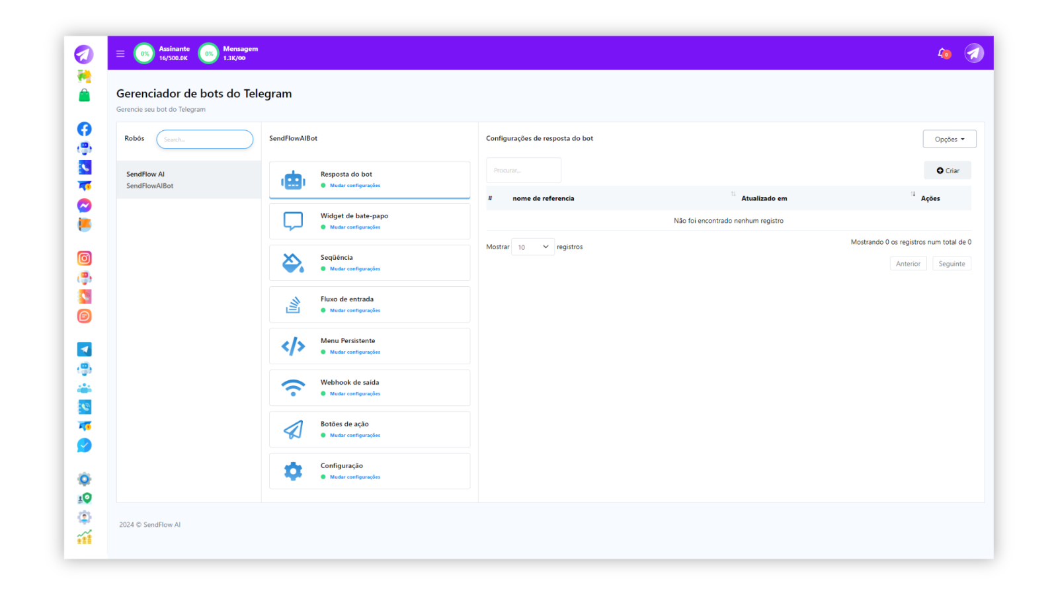Click the paper plane icon for Botões de ação

tap(293, 430)
